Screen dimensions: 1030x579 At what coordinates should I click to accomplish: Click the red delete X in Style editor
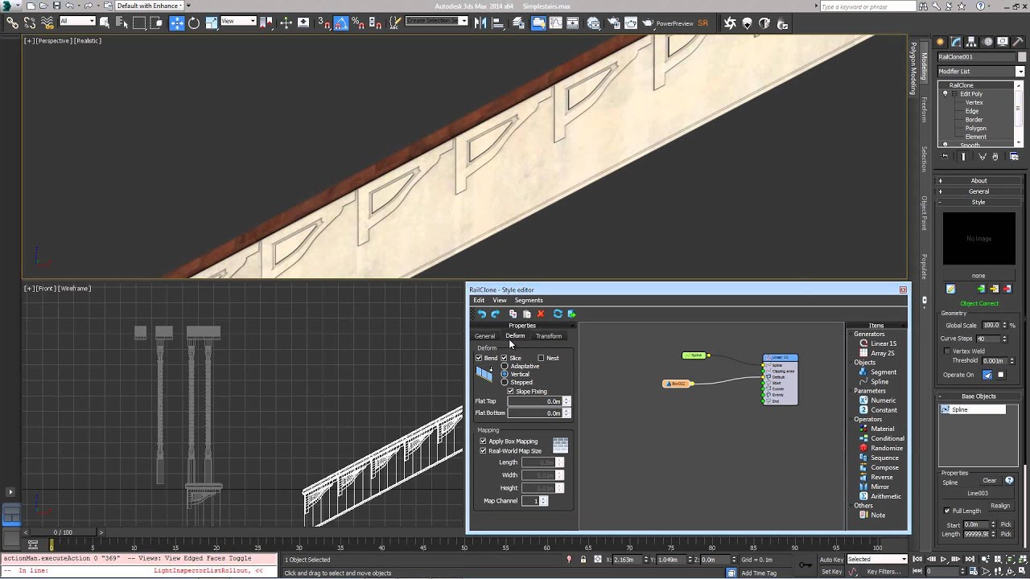(541, 314)
